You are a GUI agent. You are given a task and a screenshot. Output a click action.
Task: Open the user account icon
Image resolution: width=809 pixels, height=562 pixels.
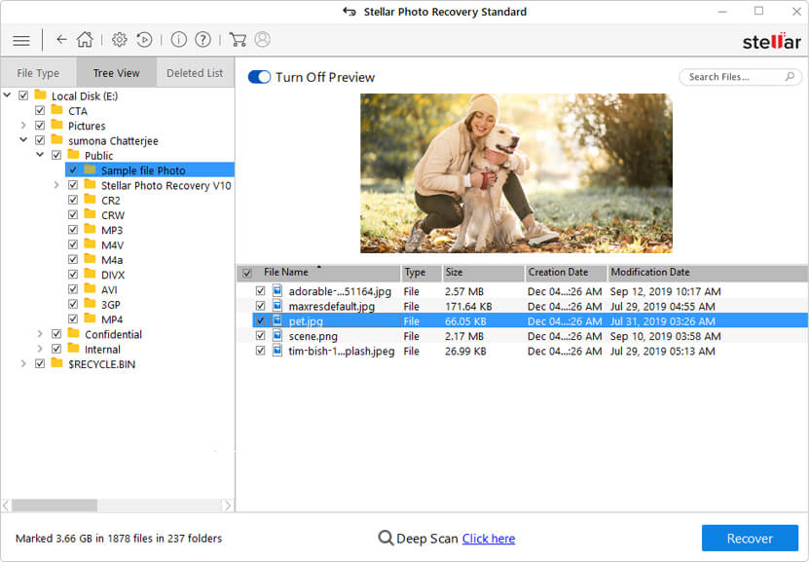[262, 39]
